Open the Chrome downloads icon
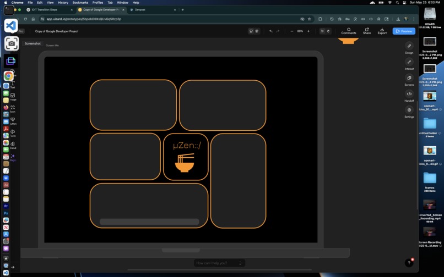This screenshot has width=444, height=277. [x=398, y=19]
